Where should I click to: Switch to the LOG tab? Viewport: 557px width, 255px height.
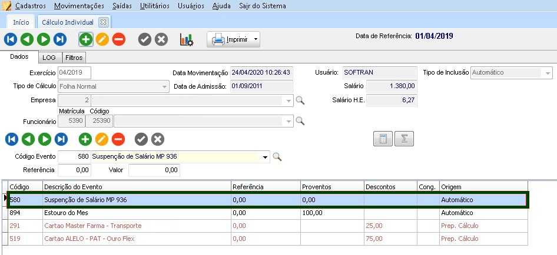49,58
